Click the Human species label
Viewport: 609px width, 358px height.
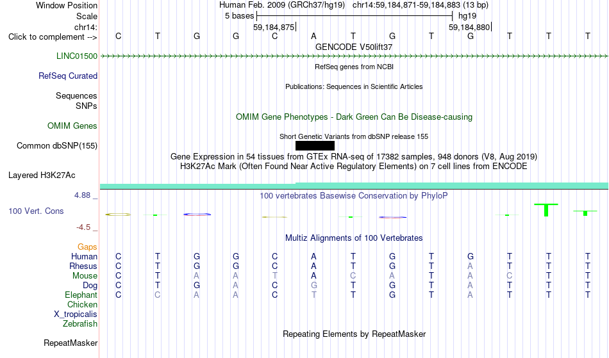pyautogui.click(x=84, y=256)
